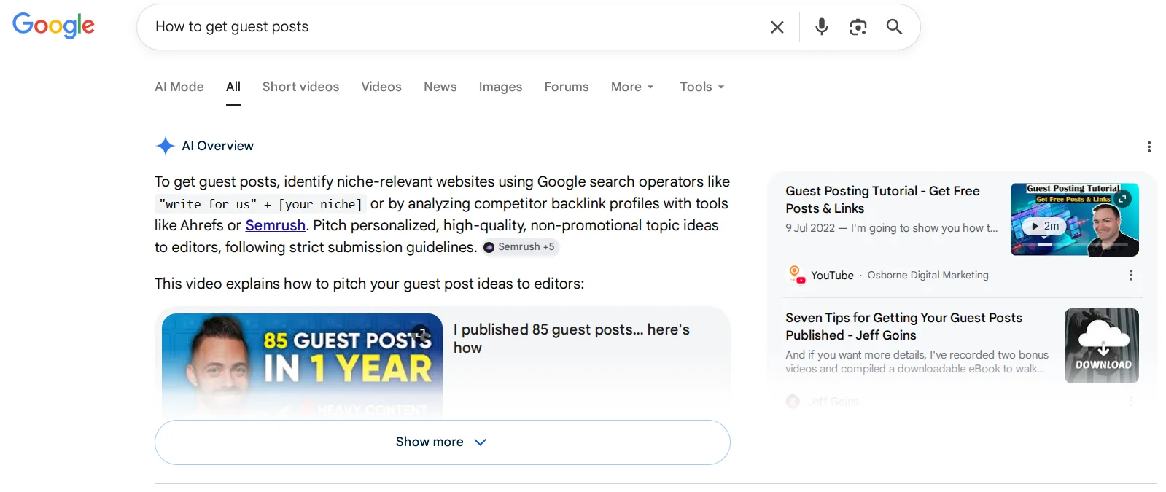
Task: Click the 'write for us' code snippet text
Action: point(261,204)
